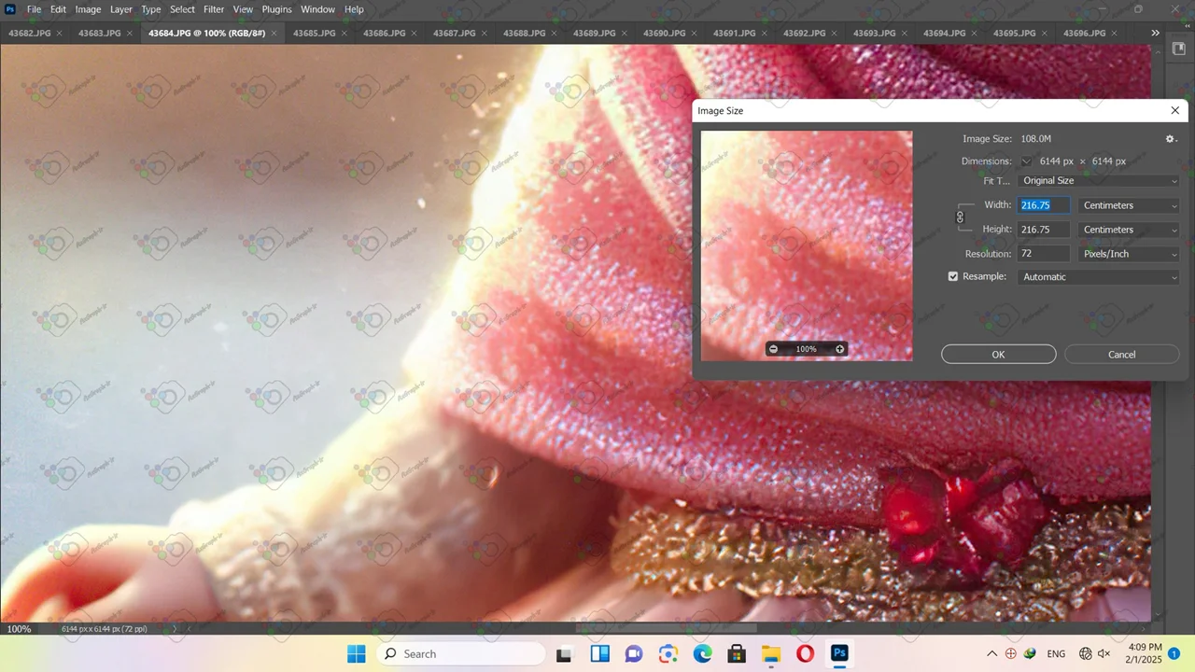Click the Photoshop home icon in menu bar
The width and height of the screenshot is (1195, 672).
click(10, 9)
